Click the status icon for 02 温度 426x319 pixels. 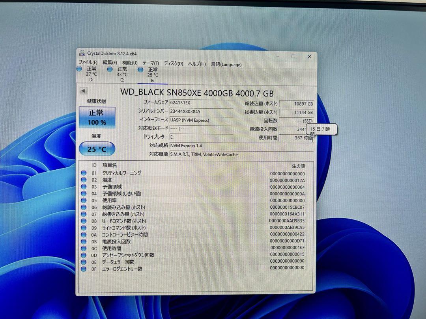coord(84,180)
